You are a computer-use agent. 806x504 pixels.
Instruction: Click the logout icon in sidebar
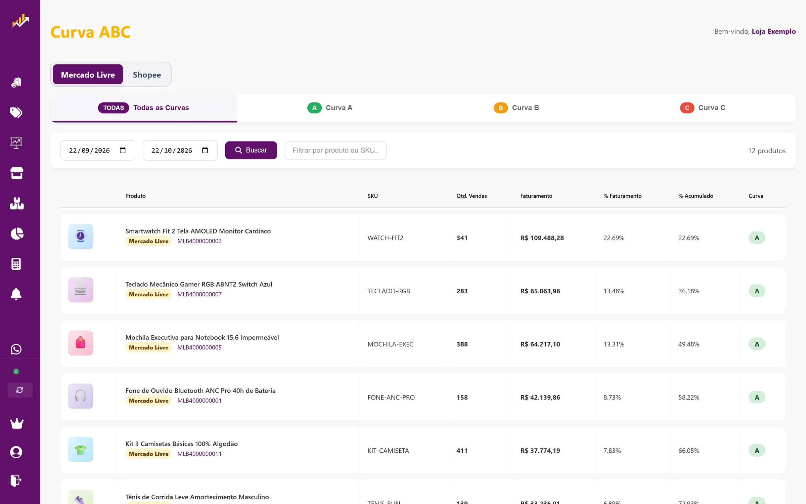tap(16, 480)
